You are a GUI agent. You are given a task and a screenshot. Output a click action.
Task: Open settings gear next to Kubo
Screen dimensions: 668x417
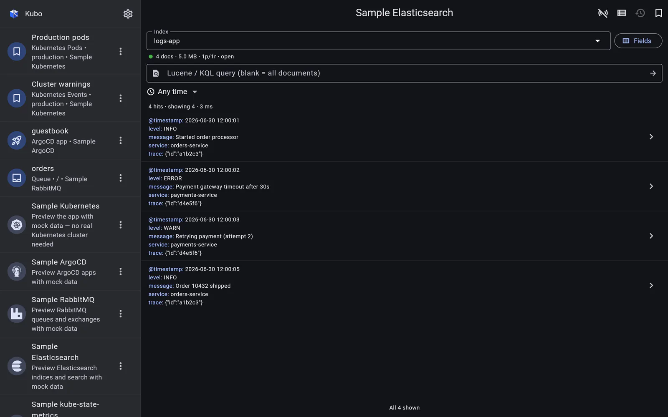tap(128, 14)
